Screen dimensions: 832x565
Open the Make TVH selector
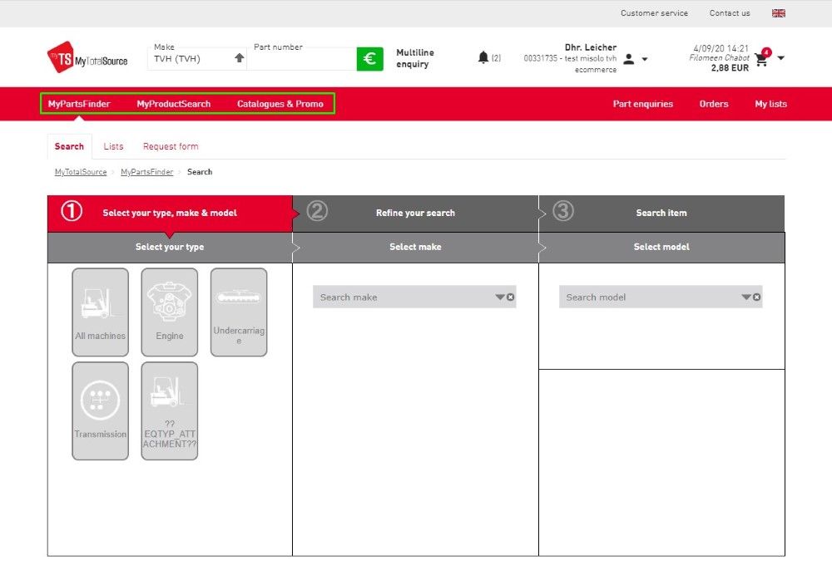point(197,58)
